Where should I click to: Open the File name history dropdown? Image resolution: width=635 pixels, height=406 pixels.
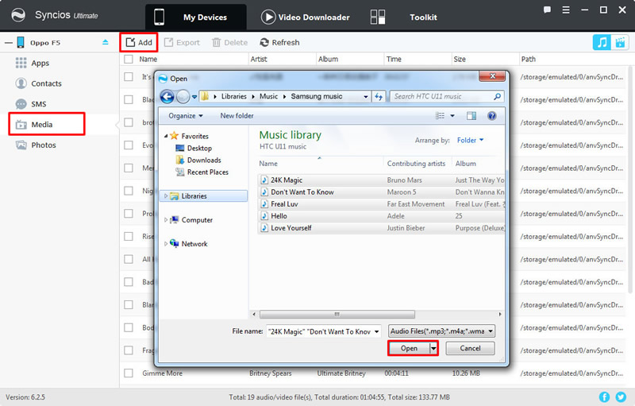[376, 331]
